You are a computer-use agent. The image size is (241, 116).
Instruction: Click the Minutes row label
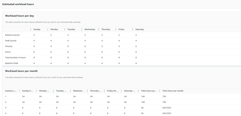click(9, 46)
